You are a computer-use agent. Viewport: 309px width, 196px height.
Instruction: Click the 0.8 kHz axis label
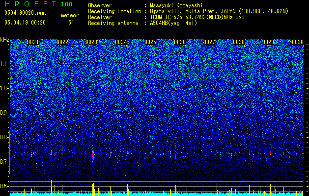4,137
